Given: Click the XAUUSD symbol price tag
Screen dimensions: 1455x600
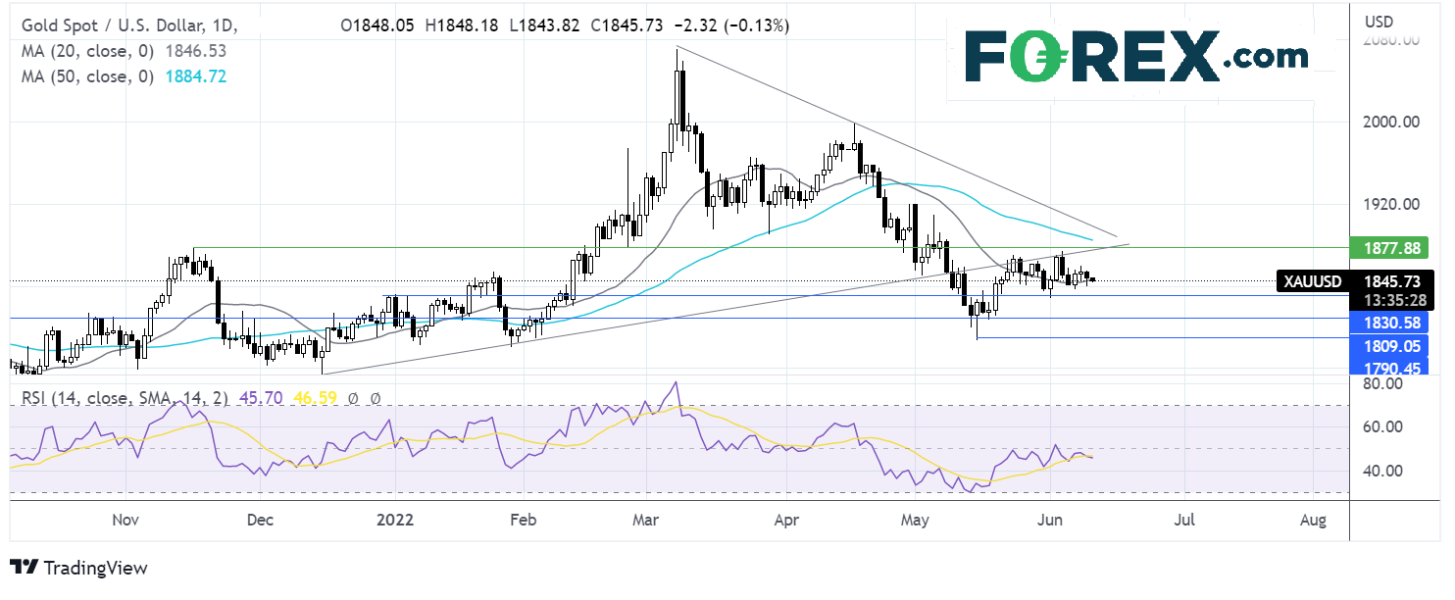Looking at the screenshot, I should pyautogui.click(x=1312, y=281).
